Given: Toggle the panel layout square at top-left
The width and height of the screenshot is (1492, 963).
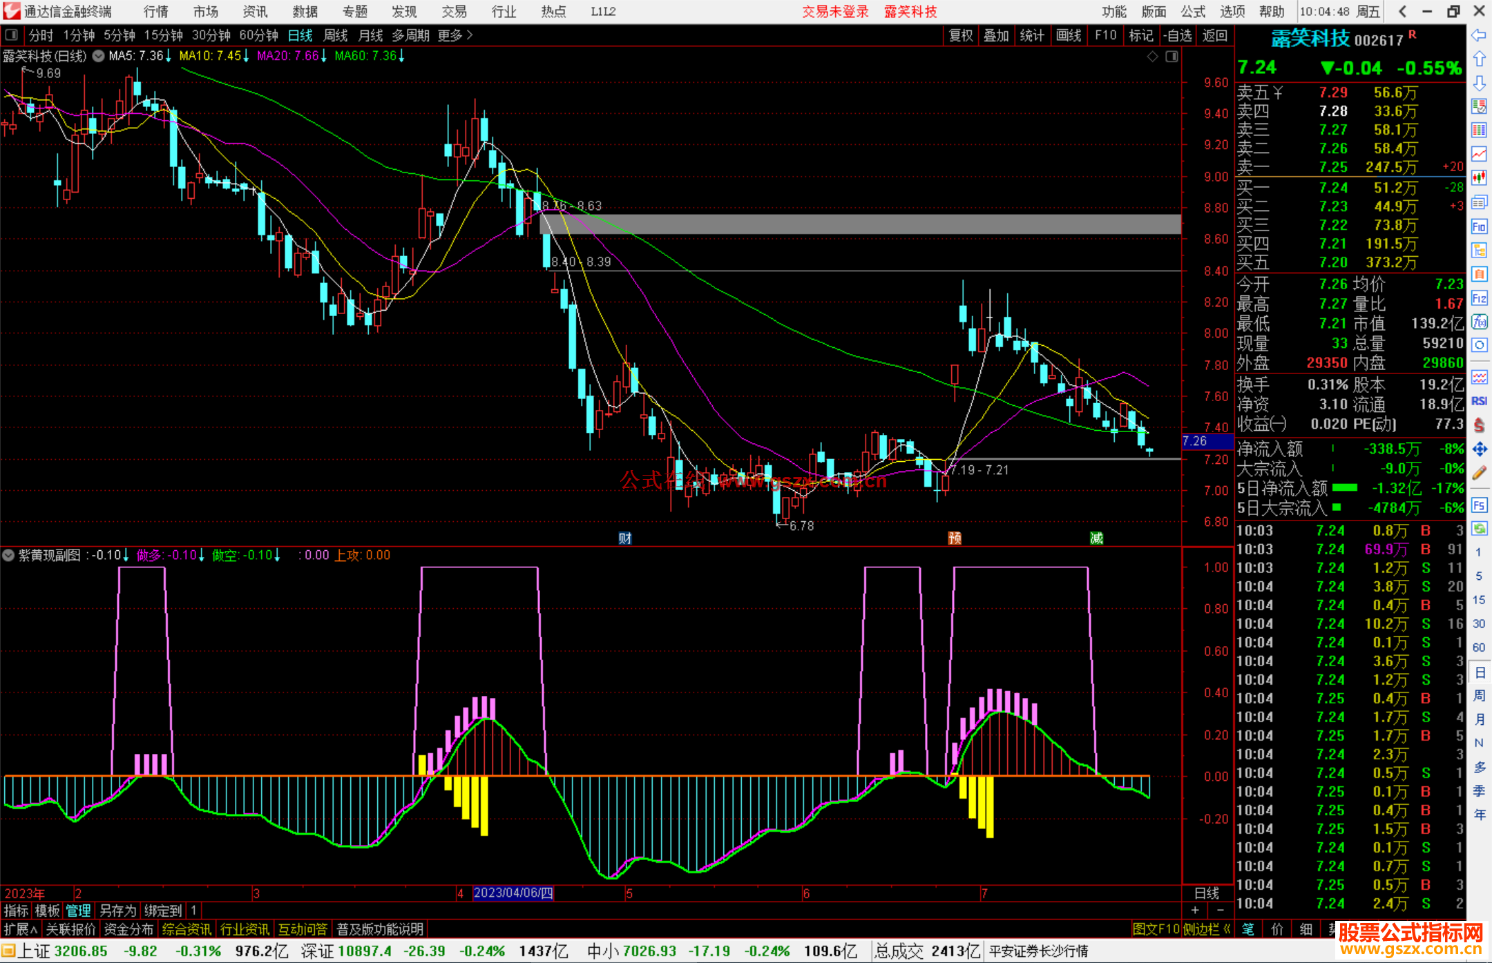Looking at the screenshot, I should (12, 35).
